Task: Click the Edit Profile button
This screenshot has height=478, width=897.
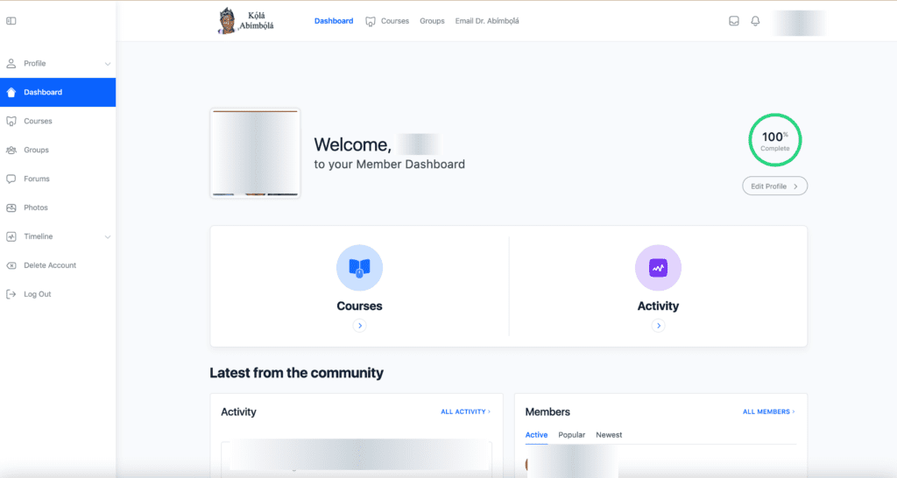Action: tap(774, 186)
